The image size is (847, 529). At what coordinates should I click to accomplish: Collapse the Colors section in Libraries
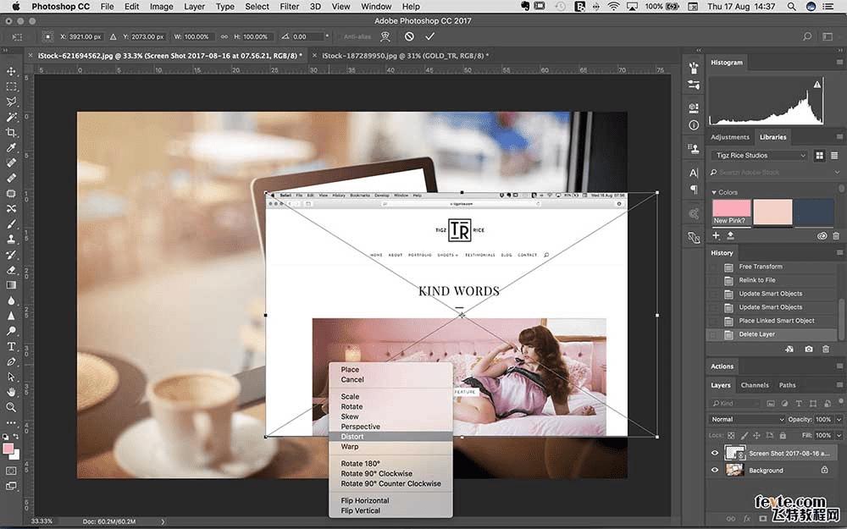click(713, 192)
